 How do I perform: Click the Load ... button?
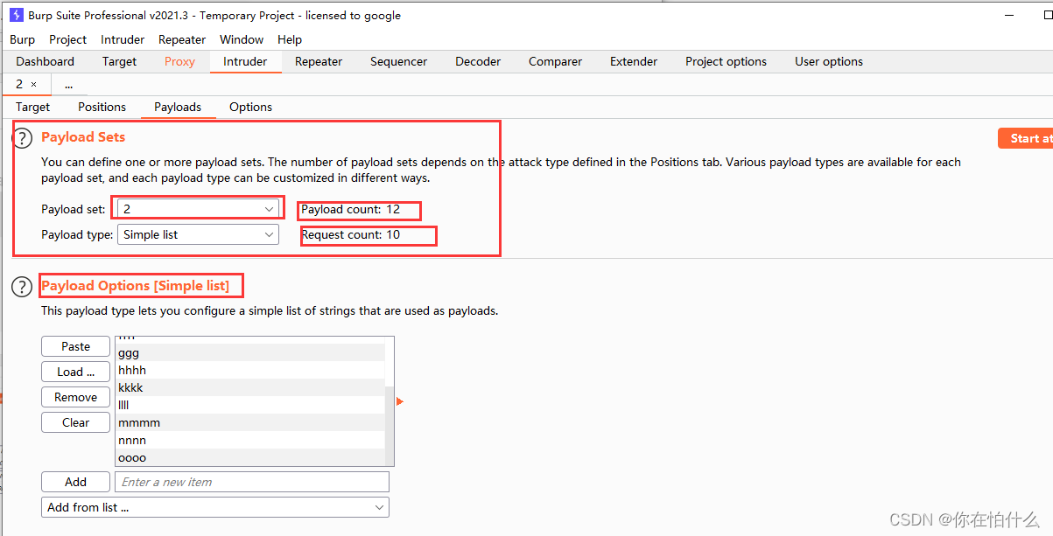(x=76, y=372)
